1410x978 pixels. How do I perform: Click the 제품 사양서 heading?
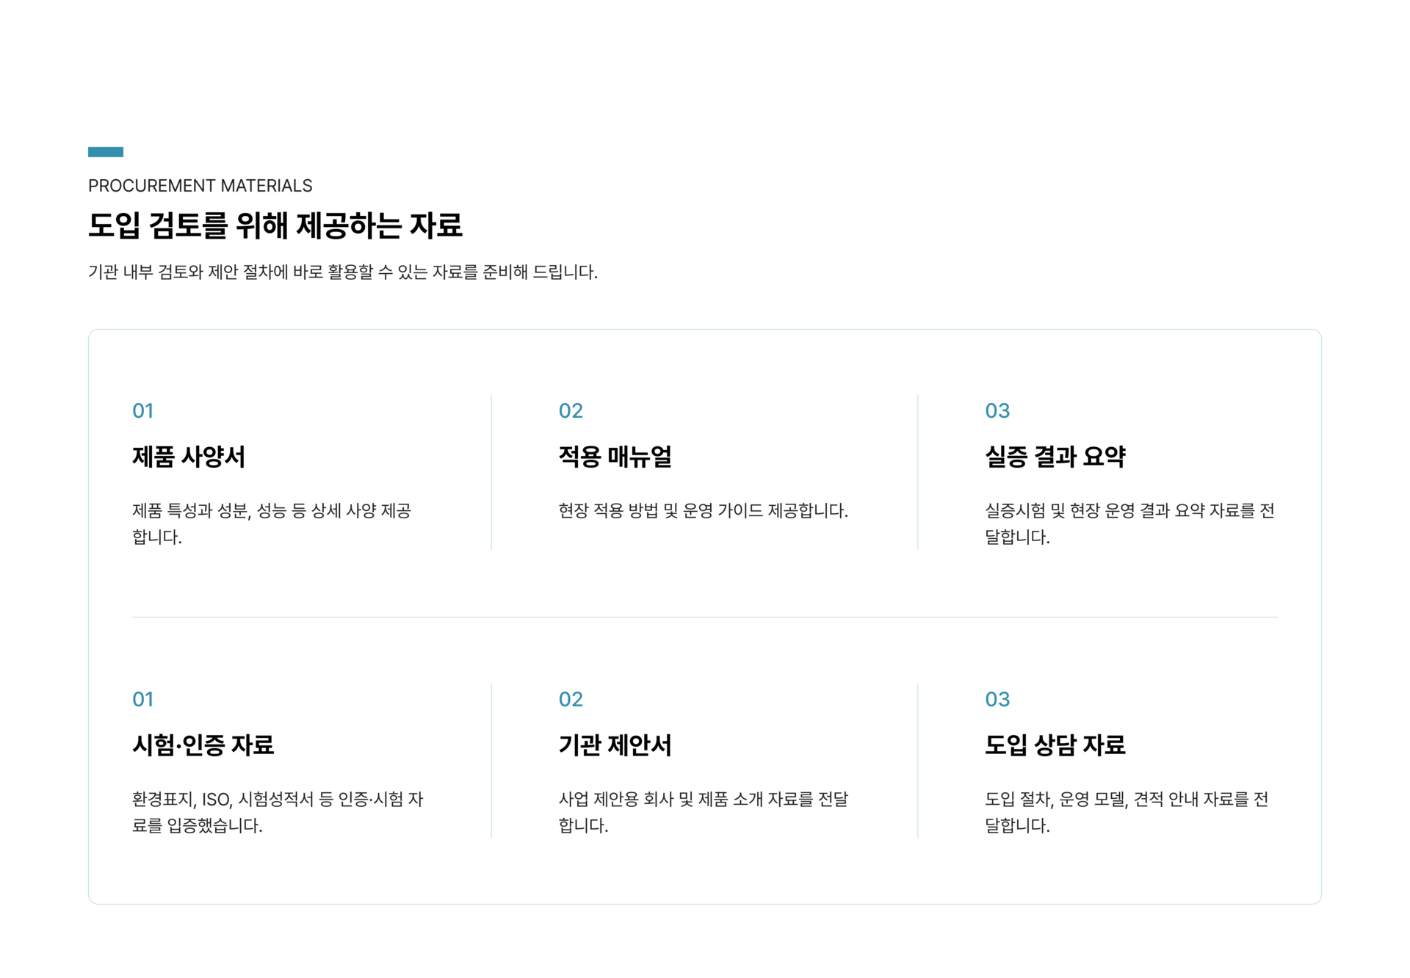coord(189,457)
